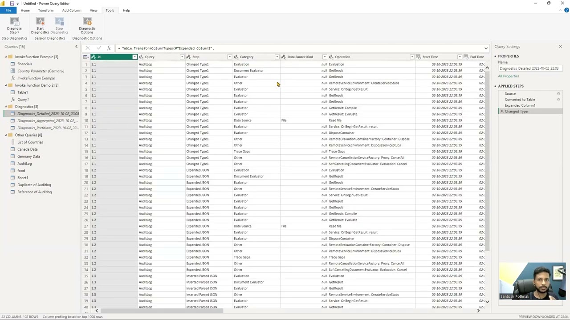Confirm formula with checkmark icon
570x320 pixels.
click(98, 48)
